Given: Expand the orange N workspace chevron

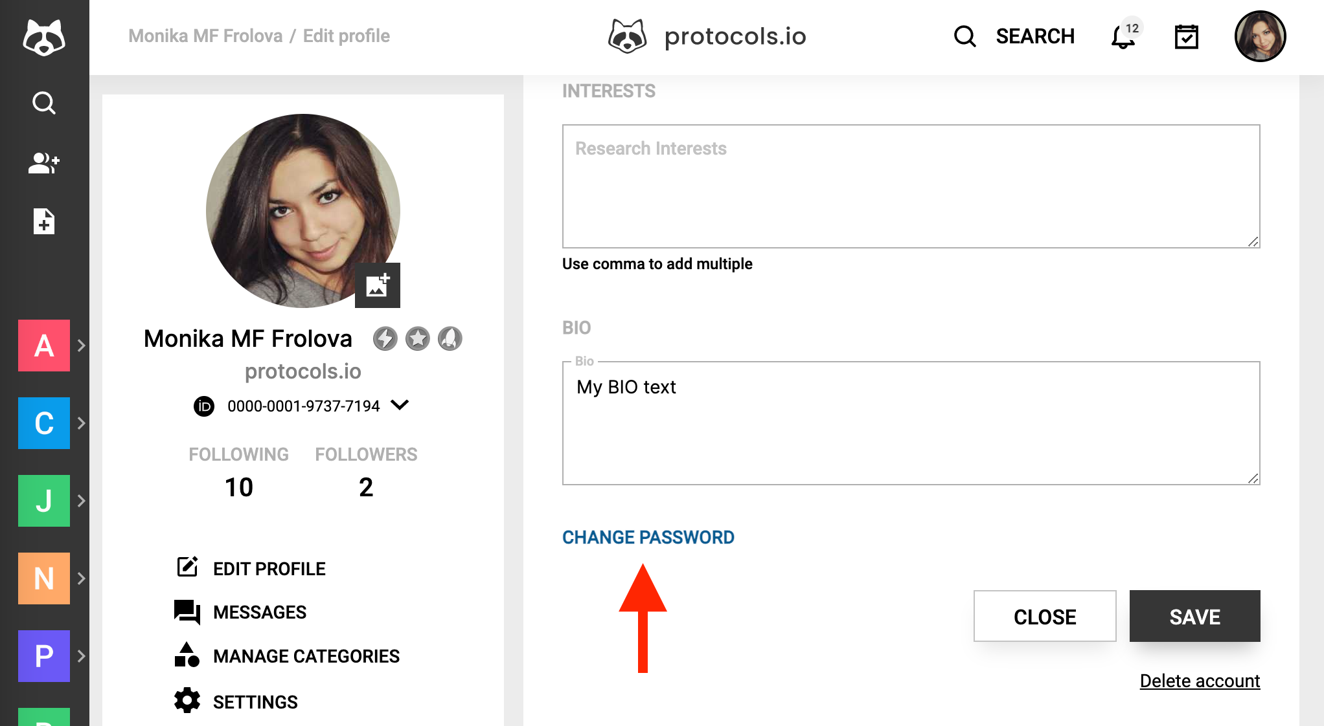Looking at the screenshot, I should (x=82, y=578).
